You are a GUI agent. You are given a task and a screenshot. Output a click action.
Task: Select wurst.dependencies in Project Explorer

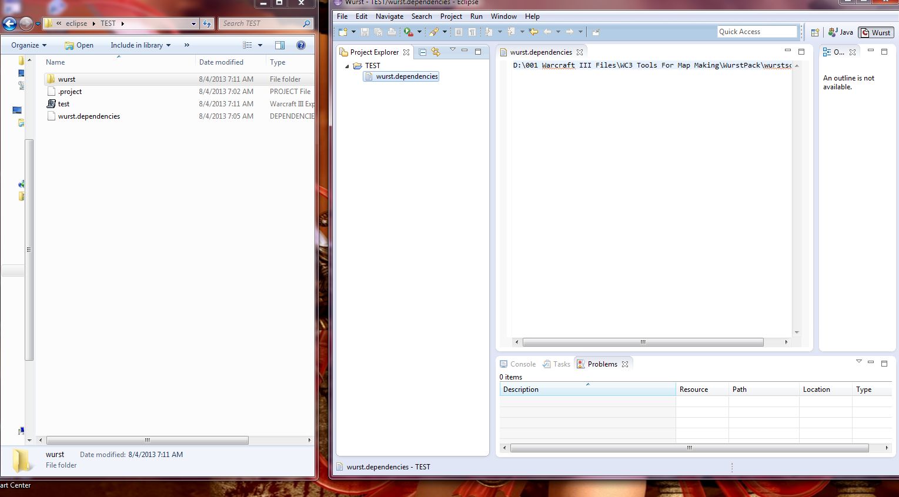pyautogui.click(x=402, y=76)
